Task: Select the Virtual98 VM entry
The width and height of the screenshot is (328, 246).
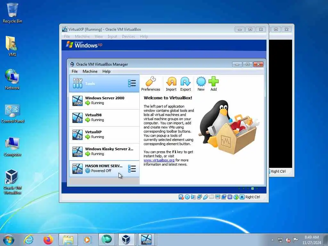Action: 104,118
